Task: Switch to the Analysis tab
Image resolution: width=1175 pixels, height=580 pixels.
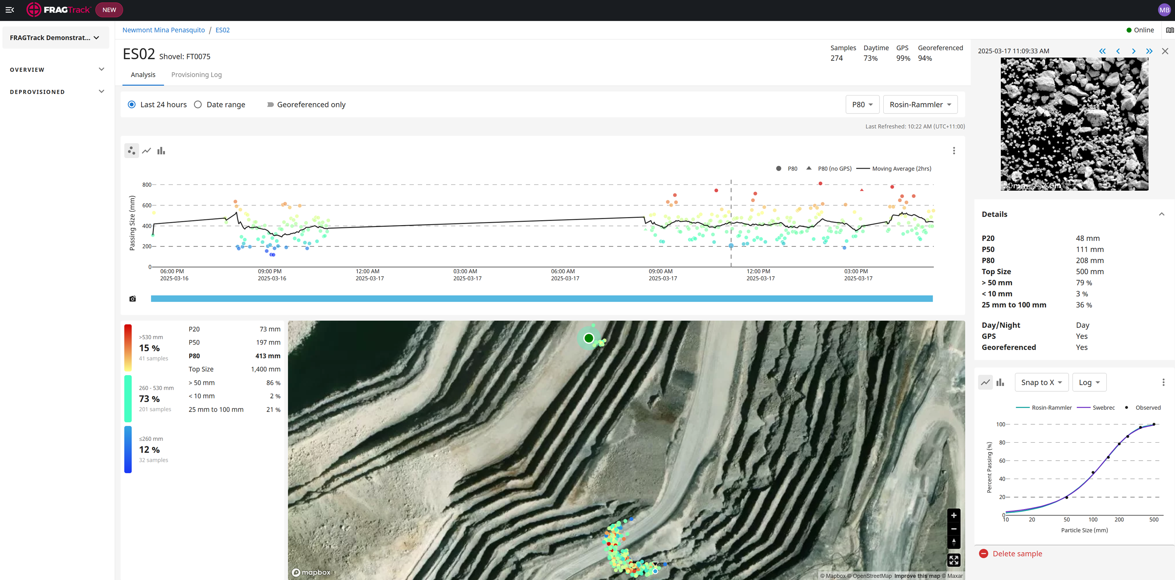Action: click(143, 75)
